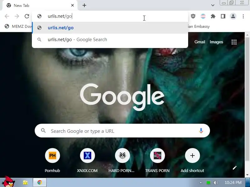
Task: Click the Show desktop strip
Action: (247, 183)
